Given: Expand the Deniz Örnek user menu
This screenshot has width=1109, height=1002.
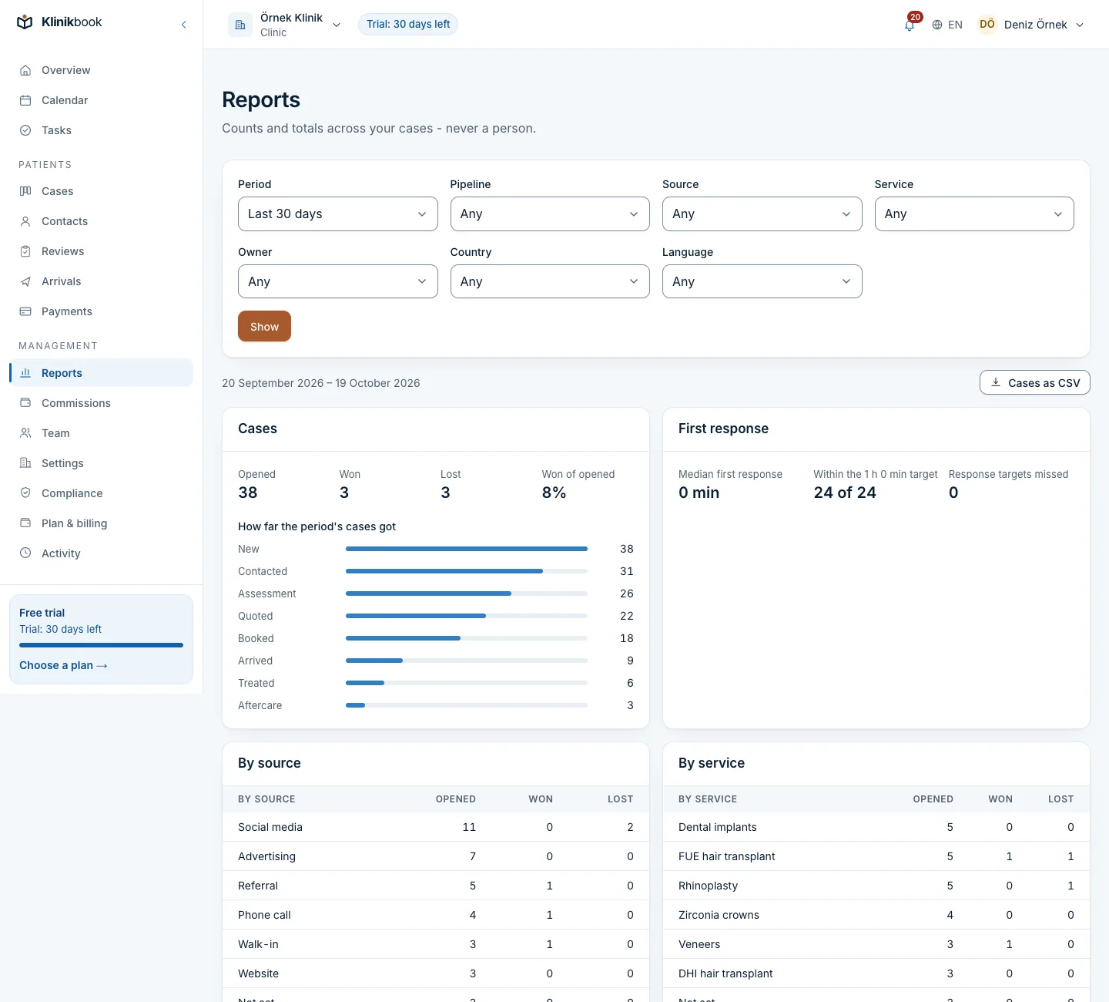Looking at the screenshot, I should tap(1030, 25).
